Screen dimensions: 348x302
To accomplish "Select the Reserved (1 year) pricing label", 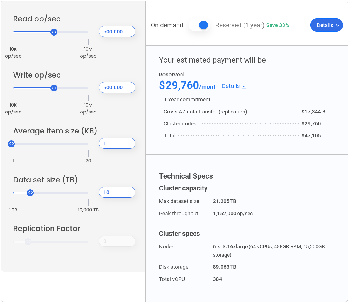I will click(x=240, y=25).
